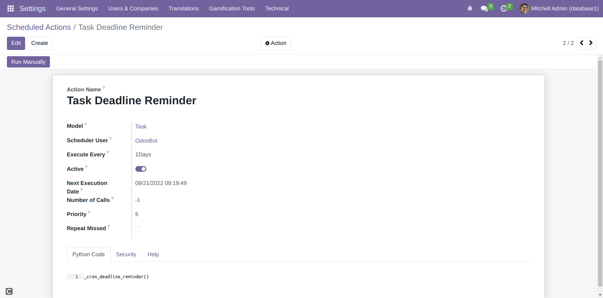
Task: Click the Settings app title
Action: pos(33,8)
